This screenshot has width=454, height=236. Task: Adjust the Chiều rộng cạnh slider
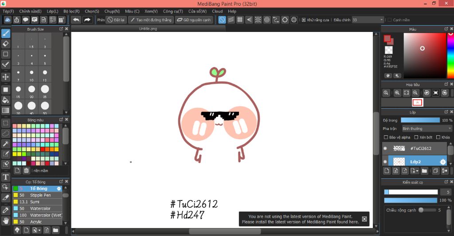tap(427, 210)
